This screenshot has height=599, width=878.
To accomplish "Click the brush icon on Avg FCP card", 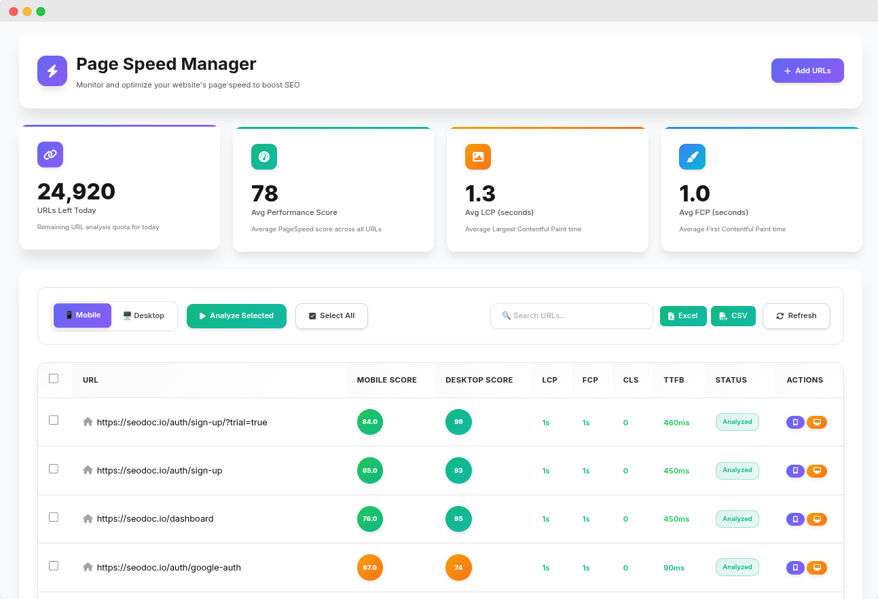I will point(692,157).
